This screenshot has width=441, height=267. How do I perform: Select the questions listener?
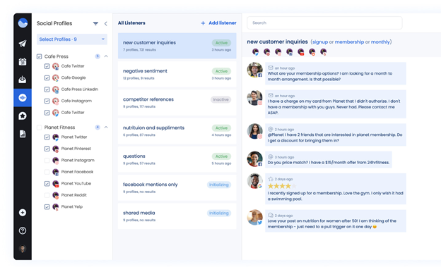coord(177,159)
